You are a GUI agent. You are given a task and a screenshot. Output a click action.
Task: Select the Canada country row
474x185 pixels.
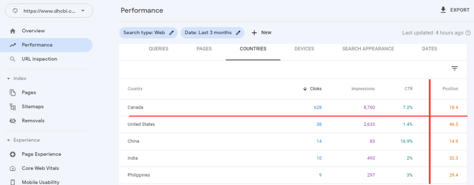pyautogui.click(x=293, y=107)
